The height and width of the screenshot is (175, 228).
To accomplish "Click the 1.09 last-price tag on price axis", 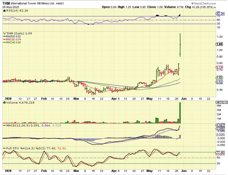I will [219, 44].
